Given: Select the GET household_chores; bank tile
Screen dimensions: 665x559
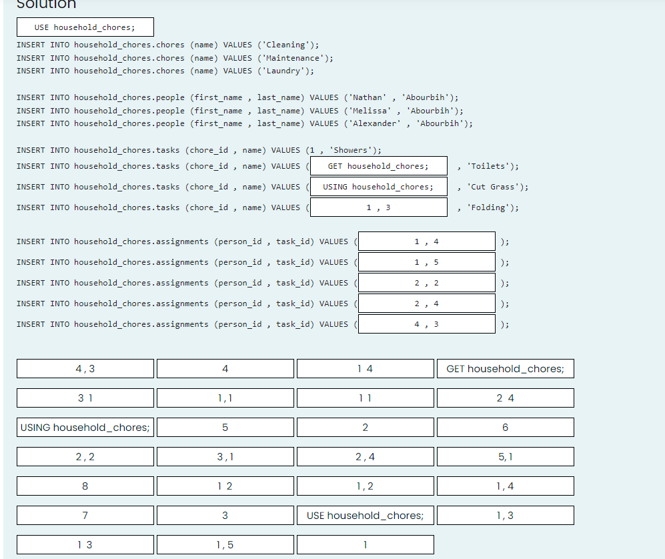Looking at the screenshot, I should (x=506, y=369).
